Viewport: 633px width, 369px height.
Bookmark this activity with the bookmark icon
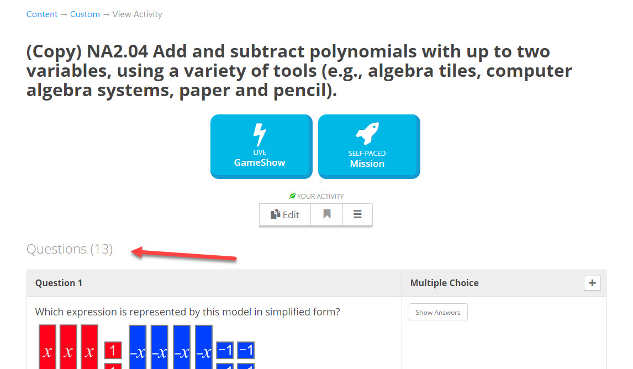pyautogui.click(x=326, y=214)
